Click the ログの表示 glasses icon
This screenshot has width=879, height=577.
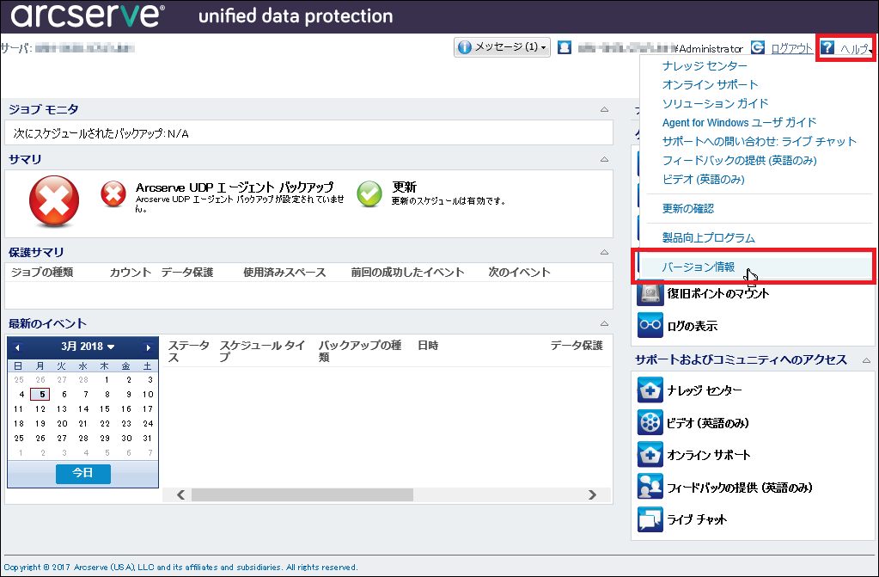(650, 326)
